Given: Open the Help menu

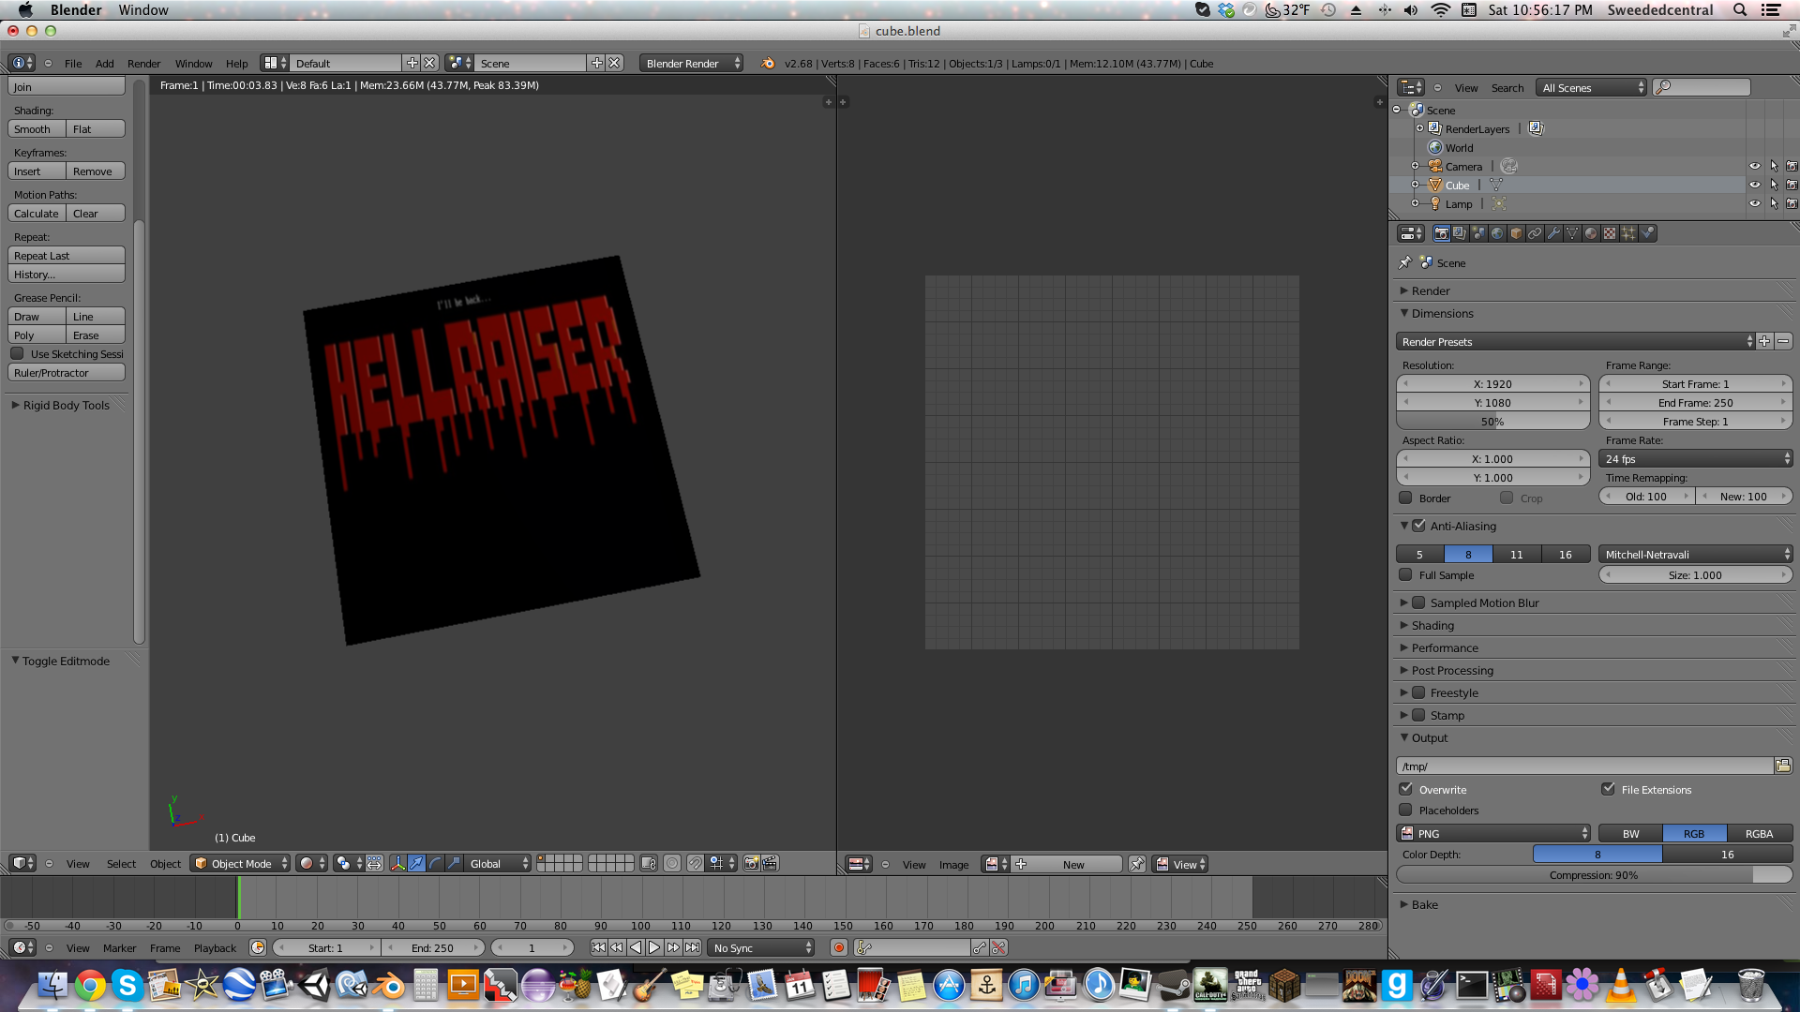Looking at the screenshot, I should 236,63.
